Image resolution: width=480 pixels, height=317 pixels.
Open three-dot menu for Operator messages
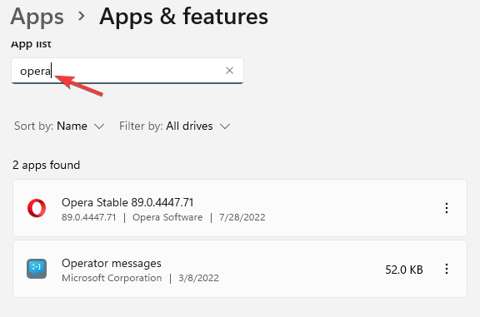(x=447, y=269)
